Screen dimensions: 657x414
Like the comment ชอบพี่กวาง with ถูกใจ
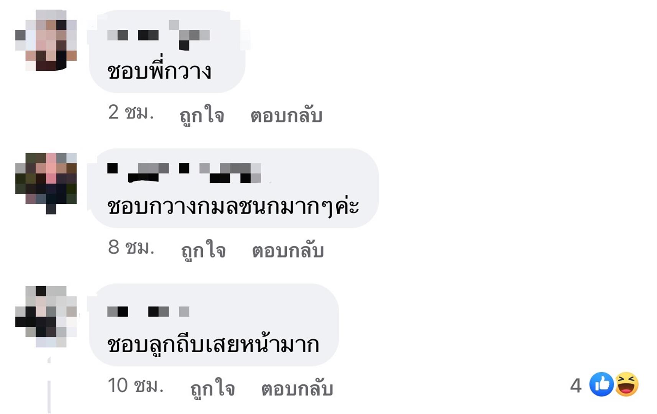(x=202, y=114)
